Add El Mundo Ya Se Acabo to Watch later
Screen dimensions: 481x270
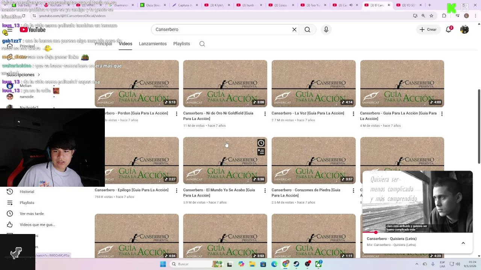(x=261, y=143)
